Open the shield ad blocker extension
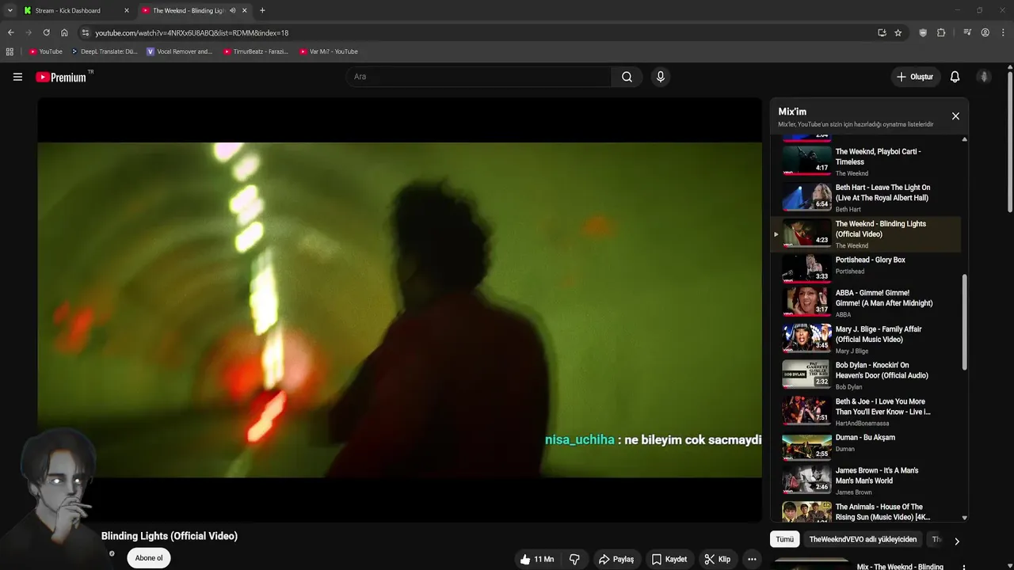 tap(923, 32)
